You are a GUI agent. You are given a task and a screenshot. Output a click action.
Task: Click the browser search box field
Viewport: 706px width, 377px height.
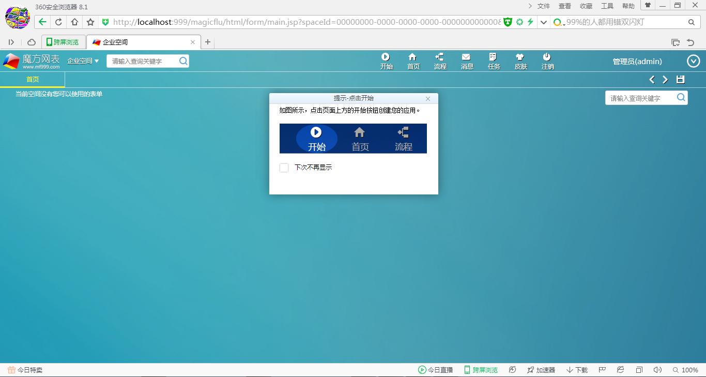[x=625, y=22]
